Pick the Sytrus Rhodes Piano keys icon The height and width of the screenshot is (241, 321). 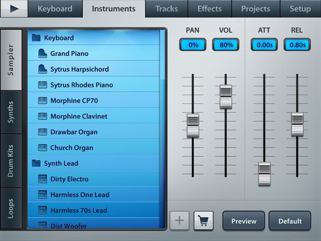[x=43, y=85]
